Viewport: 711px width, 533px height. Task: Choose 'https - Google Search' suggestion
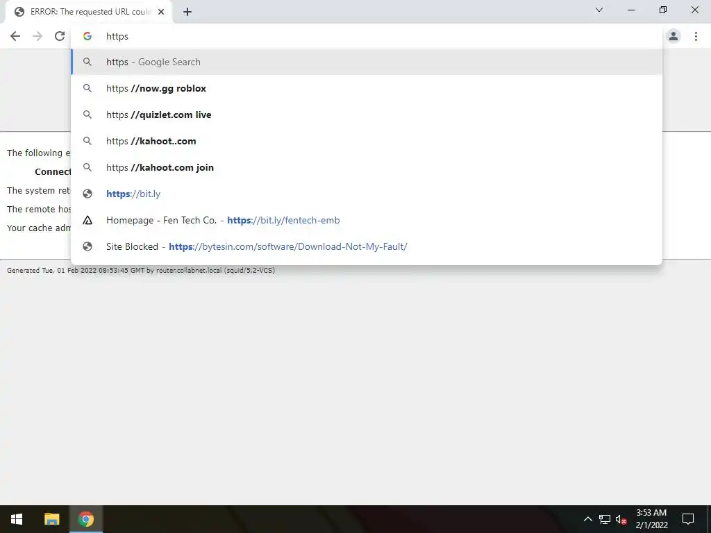[367, 62]
